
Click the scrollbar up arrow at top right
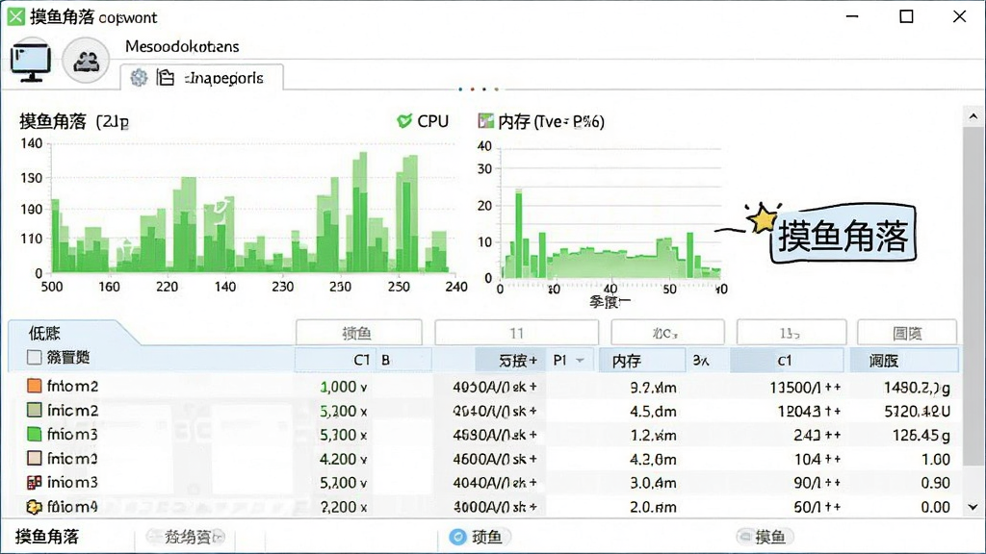pos(973,116)
